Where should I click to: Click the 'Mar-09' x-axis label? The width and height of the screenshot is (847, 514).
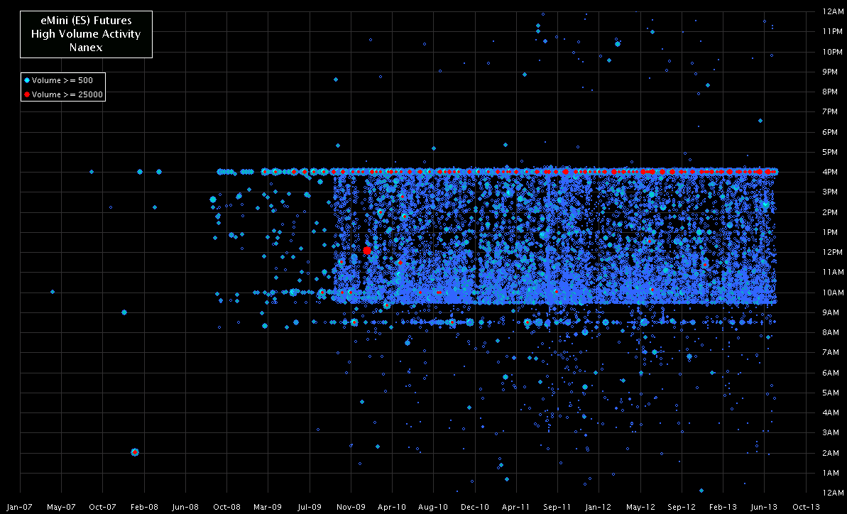pos(268,508)
